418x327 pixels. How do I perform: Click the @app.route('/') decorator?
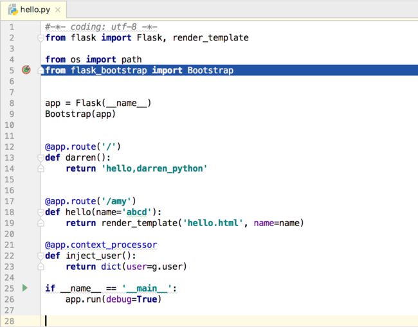pos(83,146)
